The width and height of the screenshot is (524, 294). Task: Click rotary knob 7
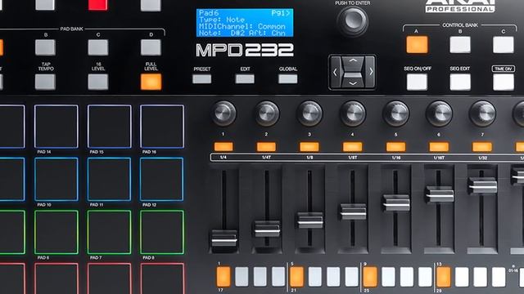coord(482,114)
